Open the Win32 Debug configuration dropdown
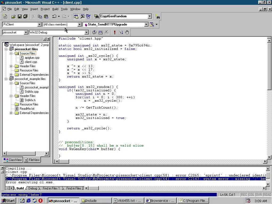 tap(86, 32)
